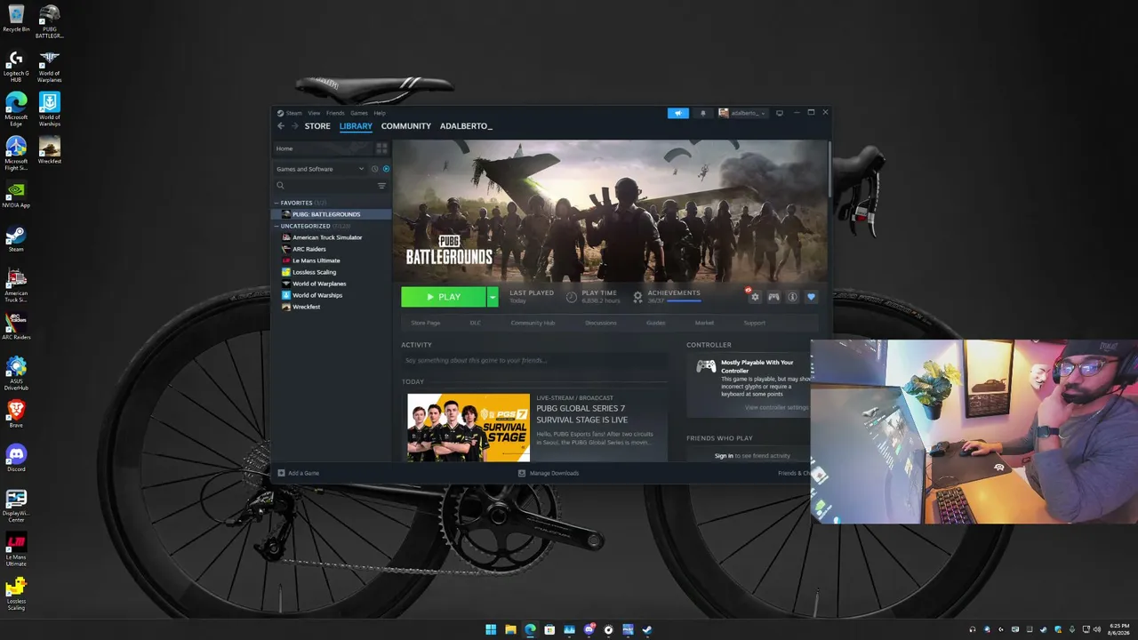This screenshot has height=640, width=1138.
Task: Open the Help menu
Action: (380, 113)
